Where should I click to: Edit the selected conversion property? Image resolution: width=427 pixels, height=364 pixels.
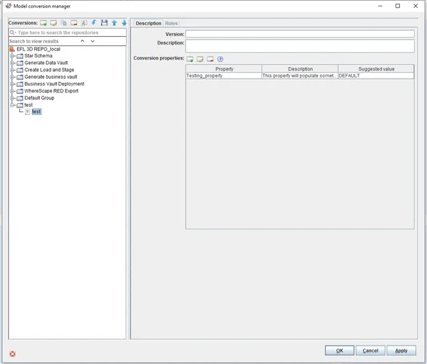[200, 59]
